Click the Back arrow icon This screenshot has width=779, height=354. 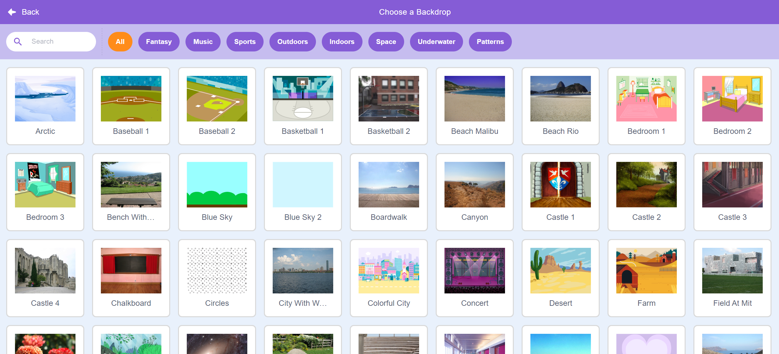(12, 12)
